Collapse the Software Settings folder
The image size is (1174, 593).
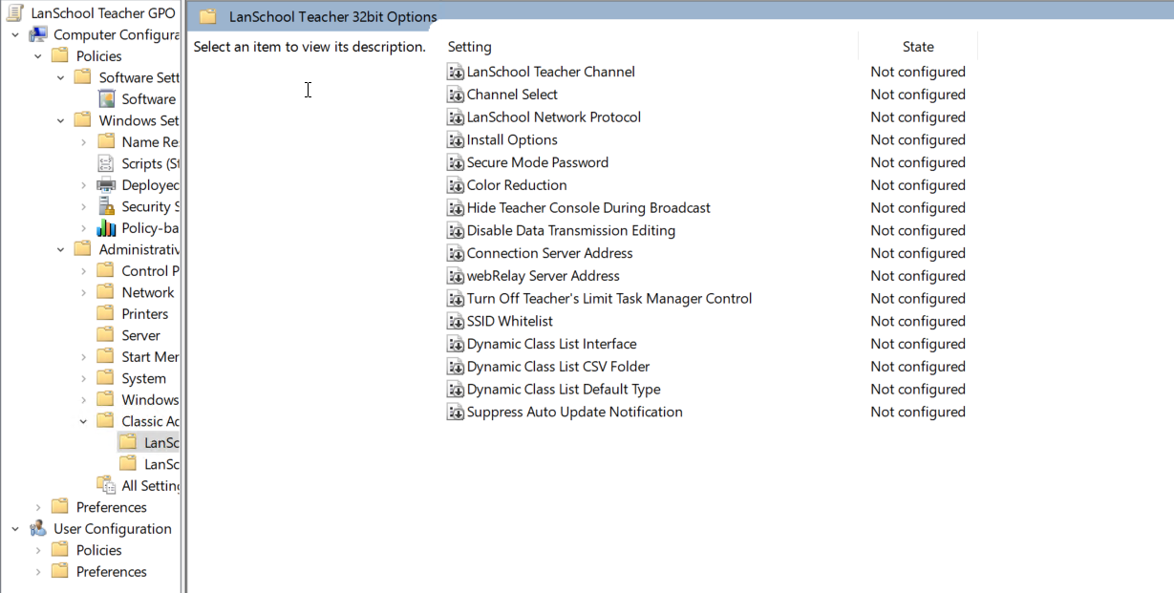point(61,77)
